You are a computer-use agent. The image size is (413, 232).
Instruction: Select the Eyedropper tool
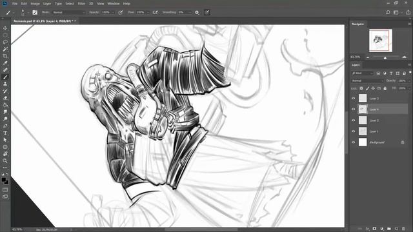click(5, 63)
